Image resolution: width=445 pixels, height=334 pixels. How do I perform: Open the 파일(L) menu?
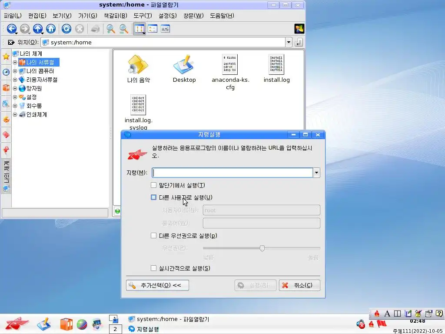pyautogui.click(x=13, y=16)
